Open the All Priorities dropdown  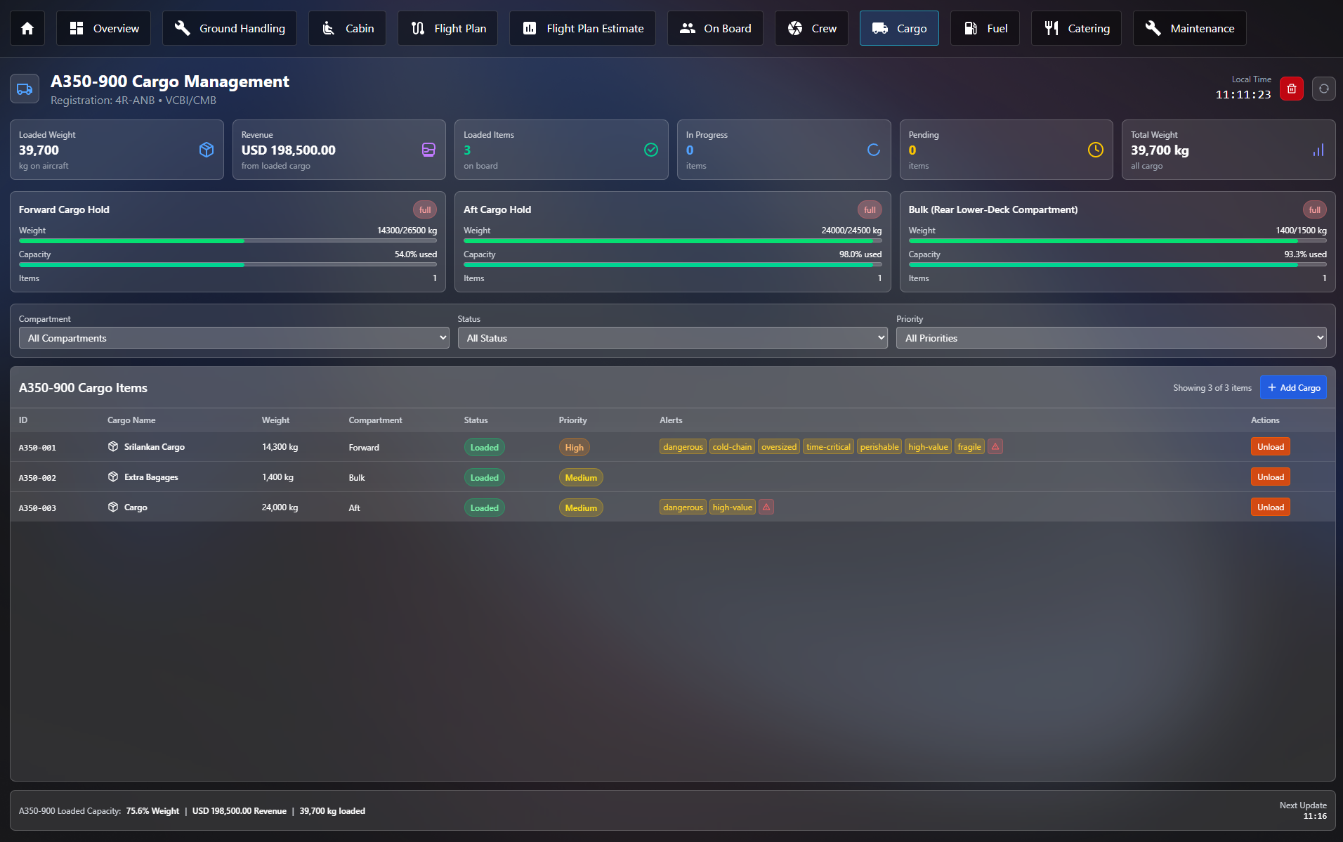pos(1111,338)
